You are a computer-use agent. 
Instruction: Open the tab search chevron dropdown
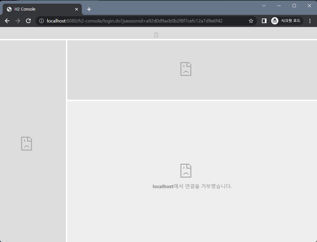tap(264, 6)
